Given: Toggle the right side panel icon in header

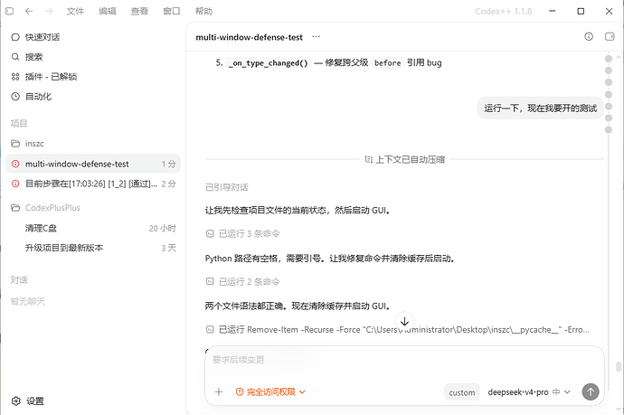Looking at the screenshot, I should click(x=610, y=36).
